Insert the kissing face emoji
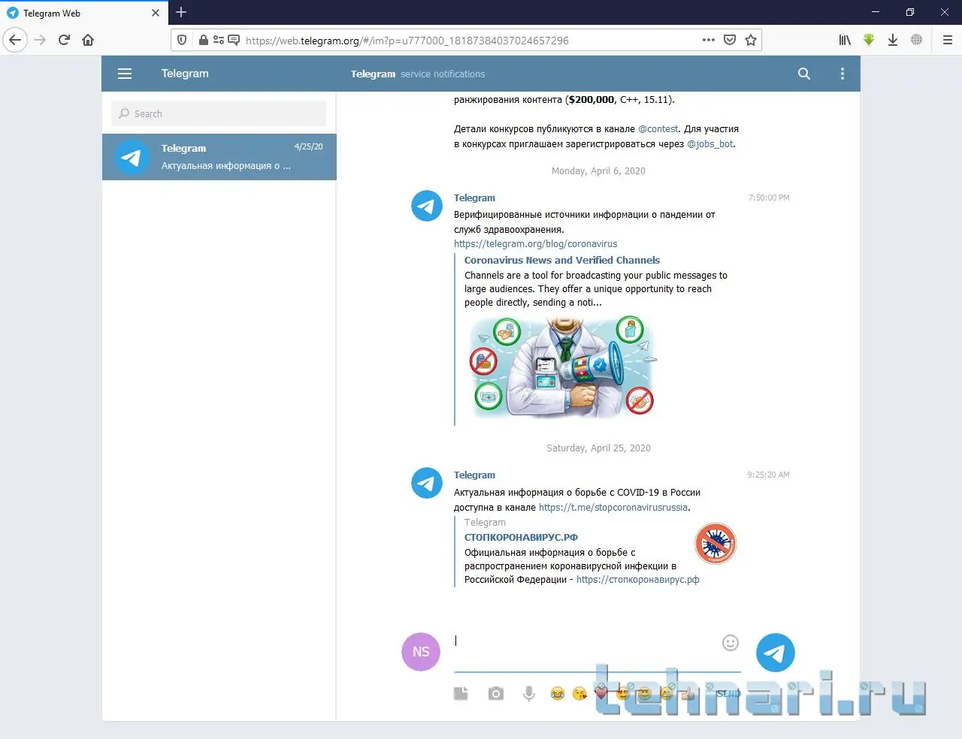The image size is (962, 739). pos(579,693)
